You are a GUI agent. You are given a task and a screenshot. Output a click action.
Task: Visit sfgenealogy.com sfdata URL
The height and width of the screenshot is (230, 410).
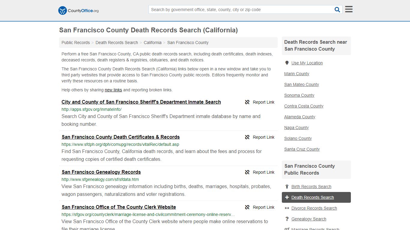click(x=100, y=179)
